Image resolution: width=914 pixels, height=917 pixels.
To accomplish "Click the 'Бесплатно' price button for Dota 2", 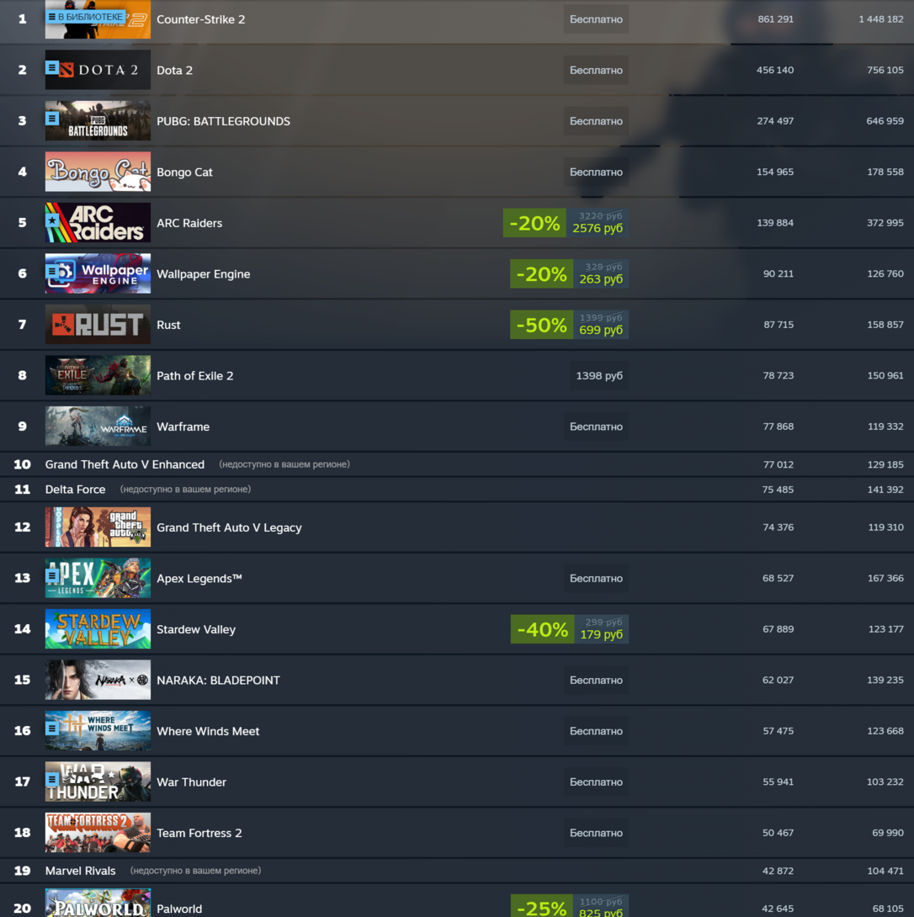I will 596,70.
